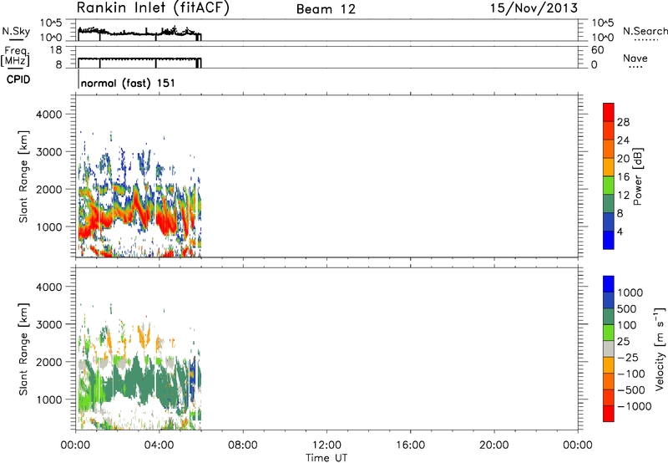Click the '-1000' value on Velocity scale

[635, 406]
